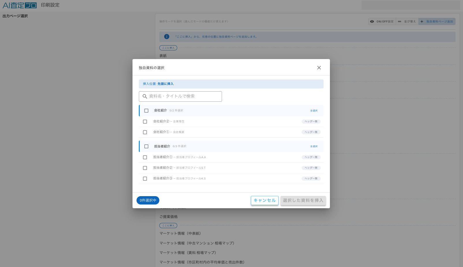Click the magnifier icon in the search field
Image resolution: width=463 pixels, height=267 pixels.
point(145,96)
